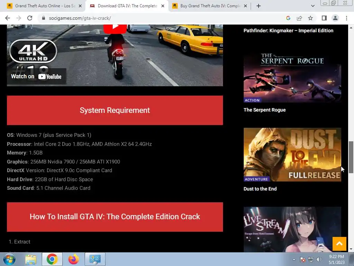The image size is (354, 266).
Task: Click the '1. Extract' step text
Action: pyautogui.click(x=19, y=242)
